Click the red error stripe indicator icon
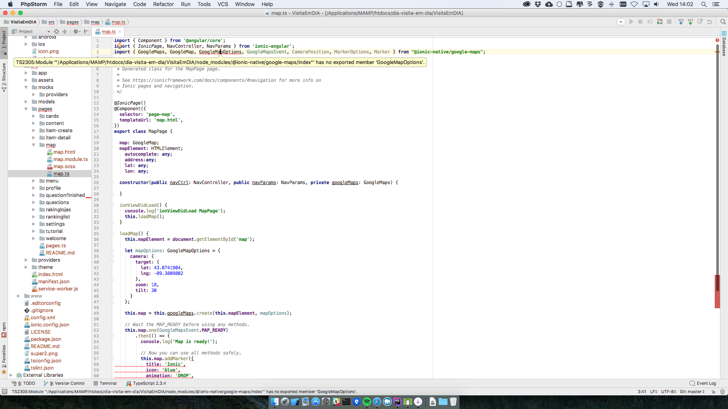728x409 pixels. coord(717,40)
